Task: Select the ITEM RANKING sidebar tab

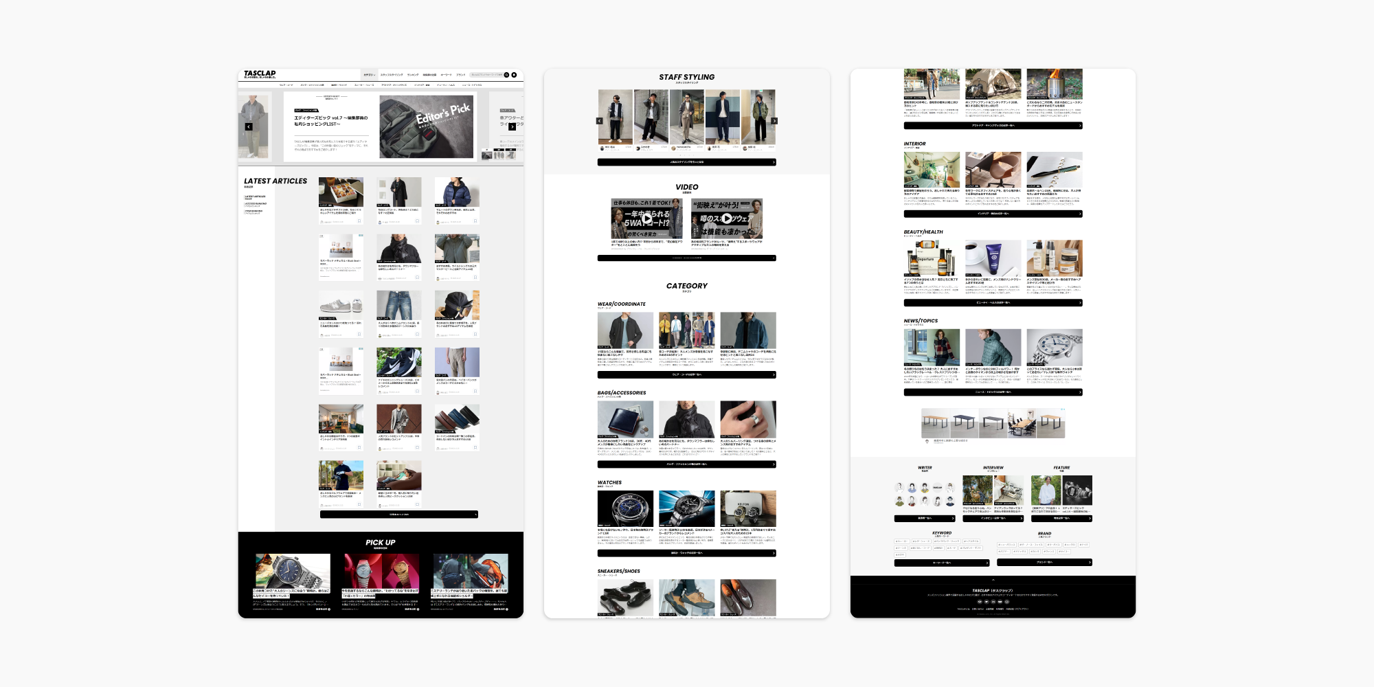Action: click(x=254, y=212)
